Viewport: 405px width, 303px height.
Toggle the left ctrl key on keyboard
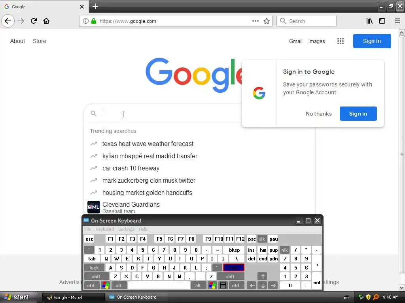[91, 285]
